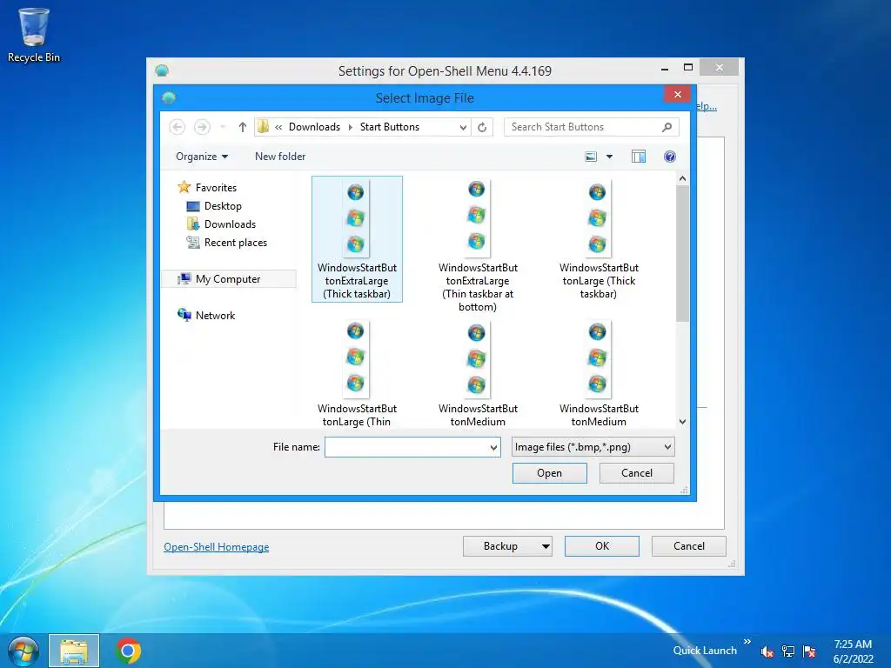Screen dimensions: 891x668
Task: Show the preview pane
Action: point(639,157)
